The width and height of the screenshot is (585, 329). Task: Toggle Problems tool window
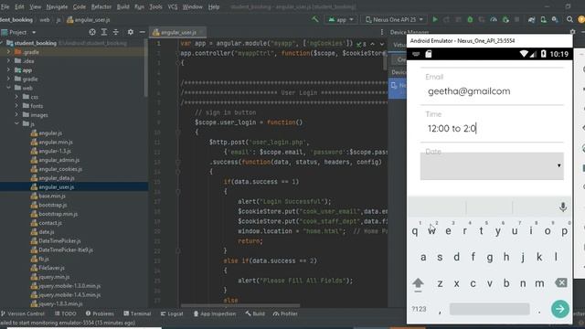[100, 313]
